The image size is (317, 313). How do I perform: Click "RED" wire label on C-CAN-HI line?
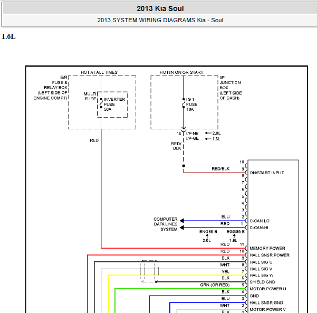click(225, 224)
